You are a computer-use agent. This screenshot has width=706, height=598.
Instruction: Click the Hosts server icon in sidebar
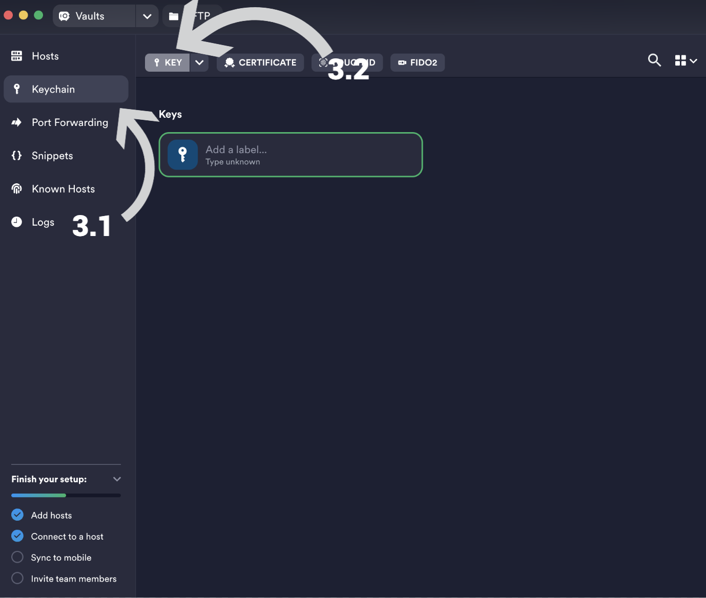16,56
